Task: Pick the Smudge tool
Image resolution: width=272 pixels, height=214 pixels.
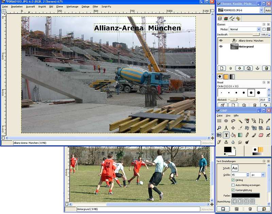Action: point(240,142)
